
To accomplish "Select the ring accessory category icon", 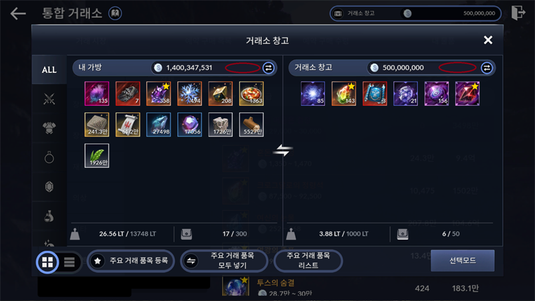I will [x=49, y=157].
